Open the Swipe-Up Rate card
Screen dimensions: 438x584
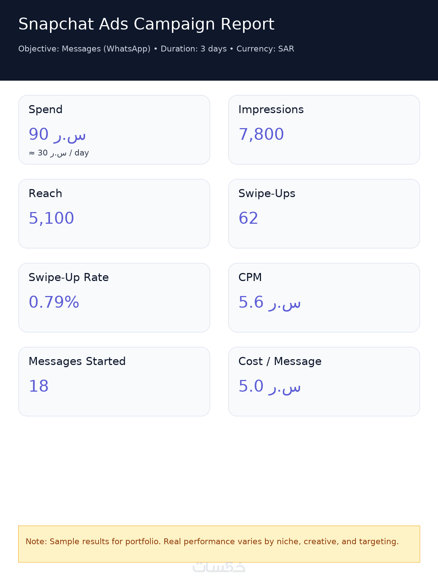114,298
